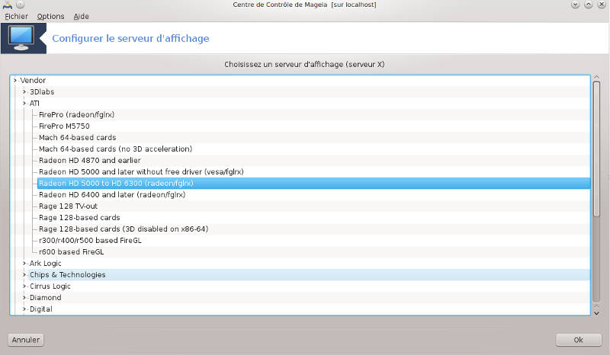
Task: Open the Fichier menu
Action: tap(16, 16)
